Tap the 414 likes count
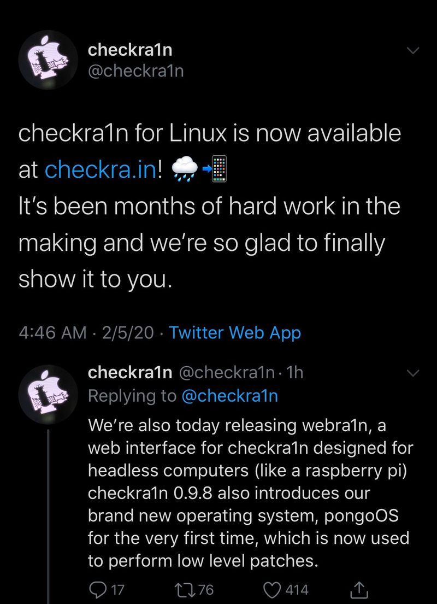437x604 pixels. tap(297, 590)
